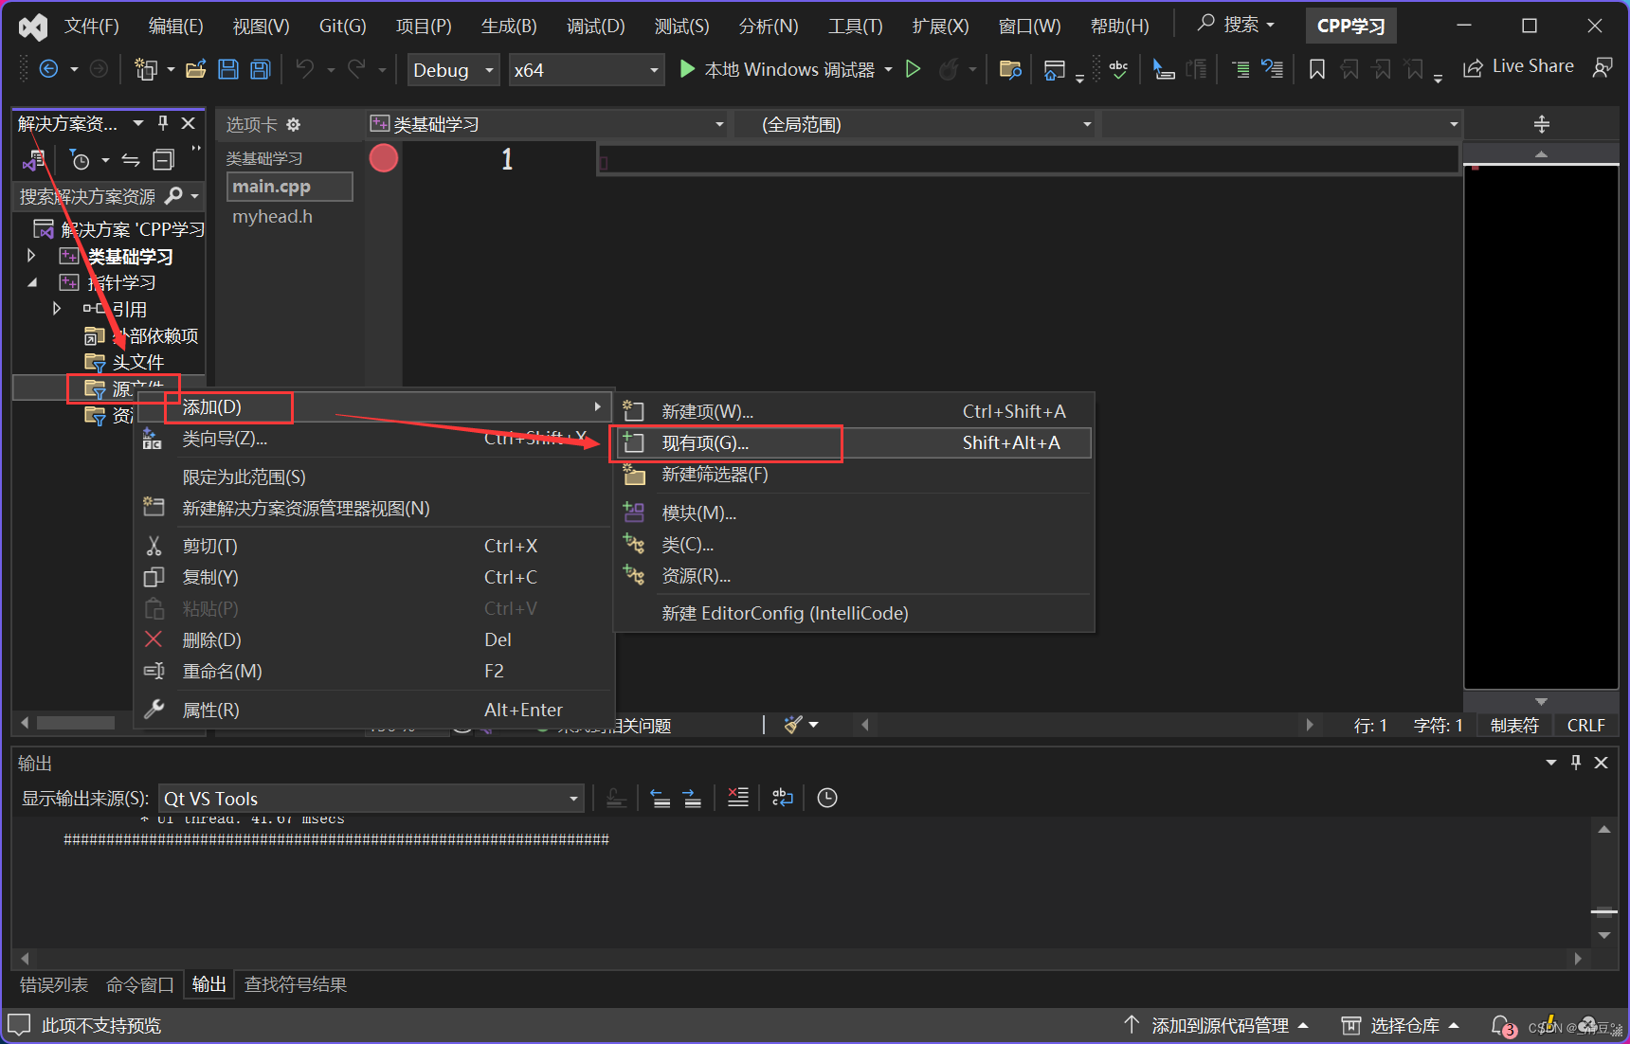Switch to the 查找符号结果 tab
This screenshot has width=1630, height=1044.
(296, 985)
